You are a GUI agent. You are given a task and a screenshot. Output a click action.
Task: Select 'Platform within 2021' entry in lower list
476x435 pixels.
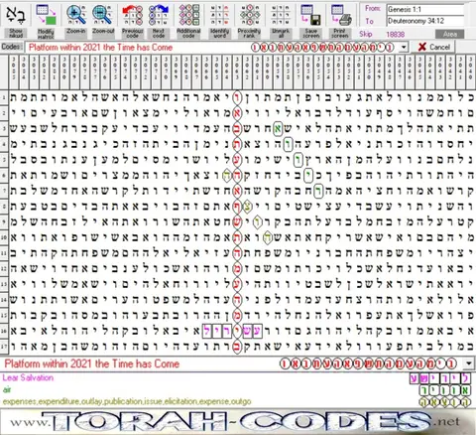point(92,363)
